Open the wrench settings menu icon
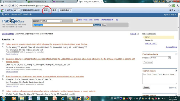The height and width of the screenshot is (101, 180). [178, 6]
